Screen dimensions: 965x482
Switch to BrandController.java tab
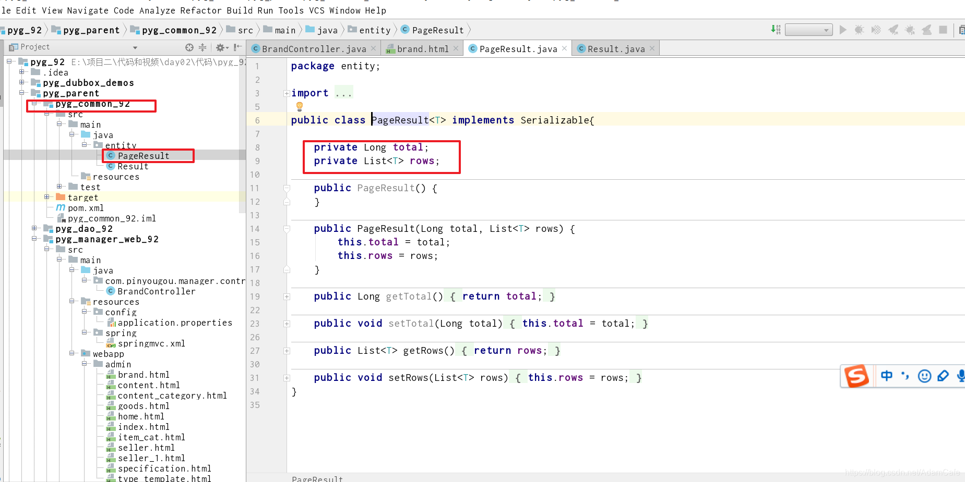coord(314,49)
